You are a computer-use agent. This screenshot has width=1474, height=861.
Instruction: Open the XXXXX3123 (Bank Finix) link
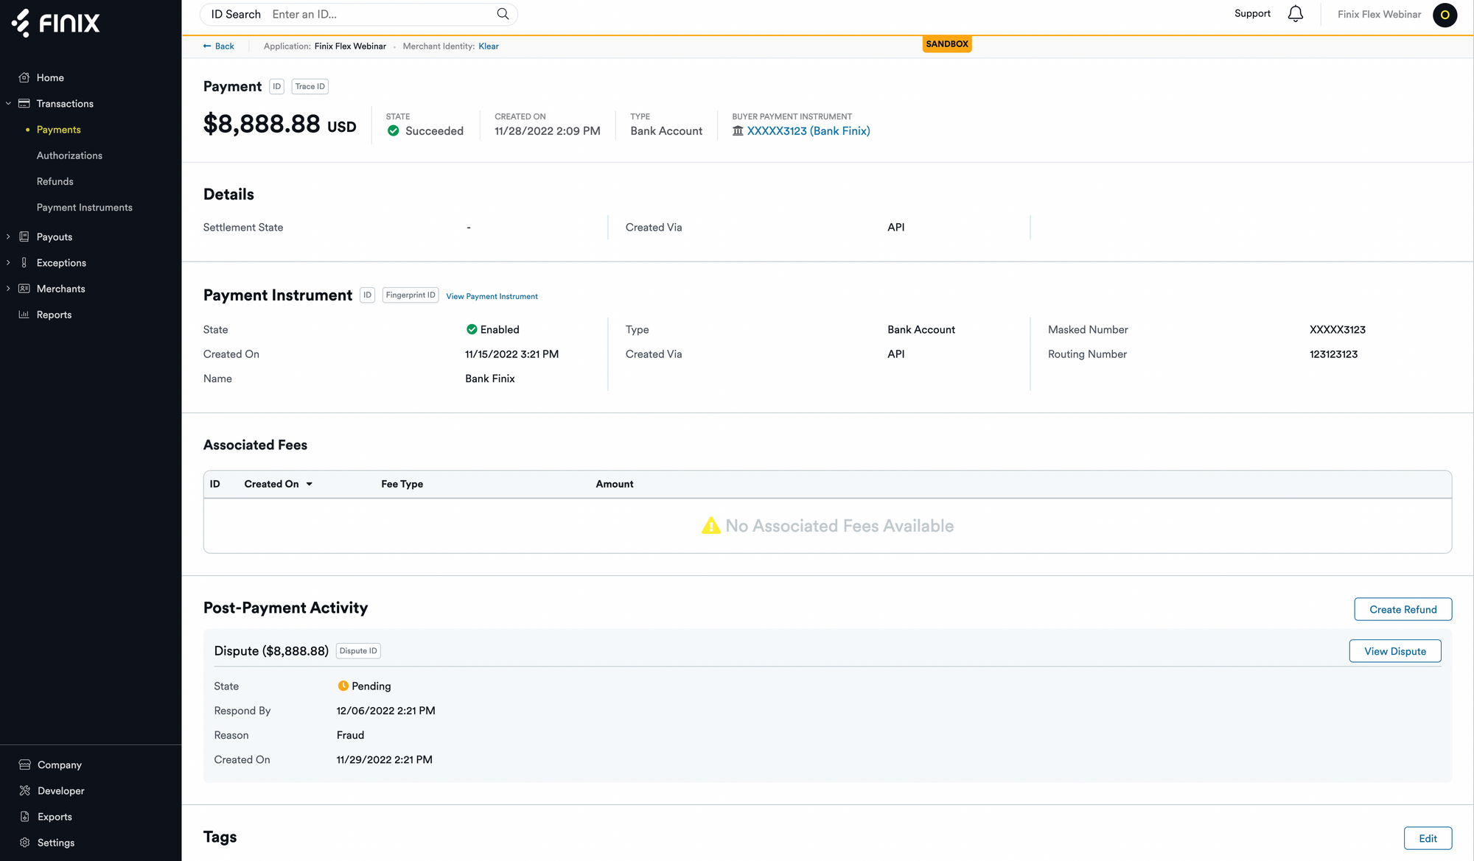(808, 131)
